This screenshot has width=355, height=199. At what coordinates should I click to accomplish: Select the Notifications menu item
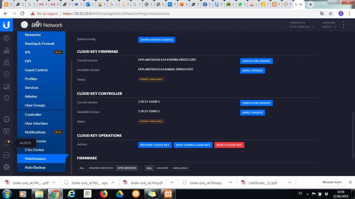[x=41, y=132]
